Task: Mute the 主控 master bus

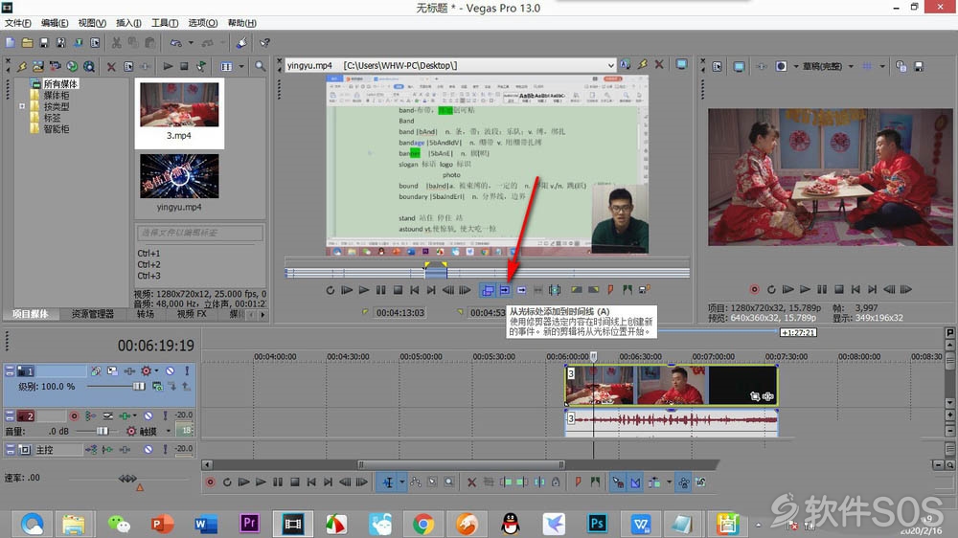Action: click(148, 450)
